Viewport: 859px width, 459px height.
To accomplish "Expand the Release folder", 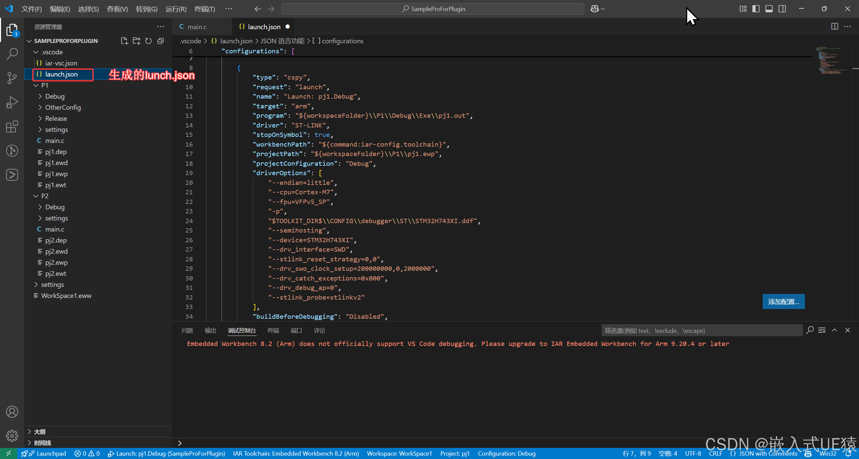I will [56, 118].
